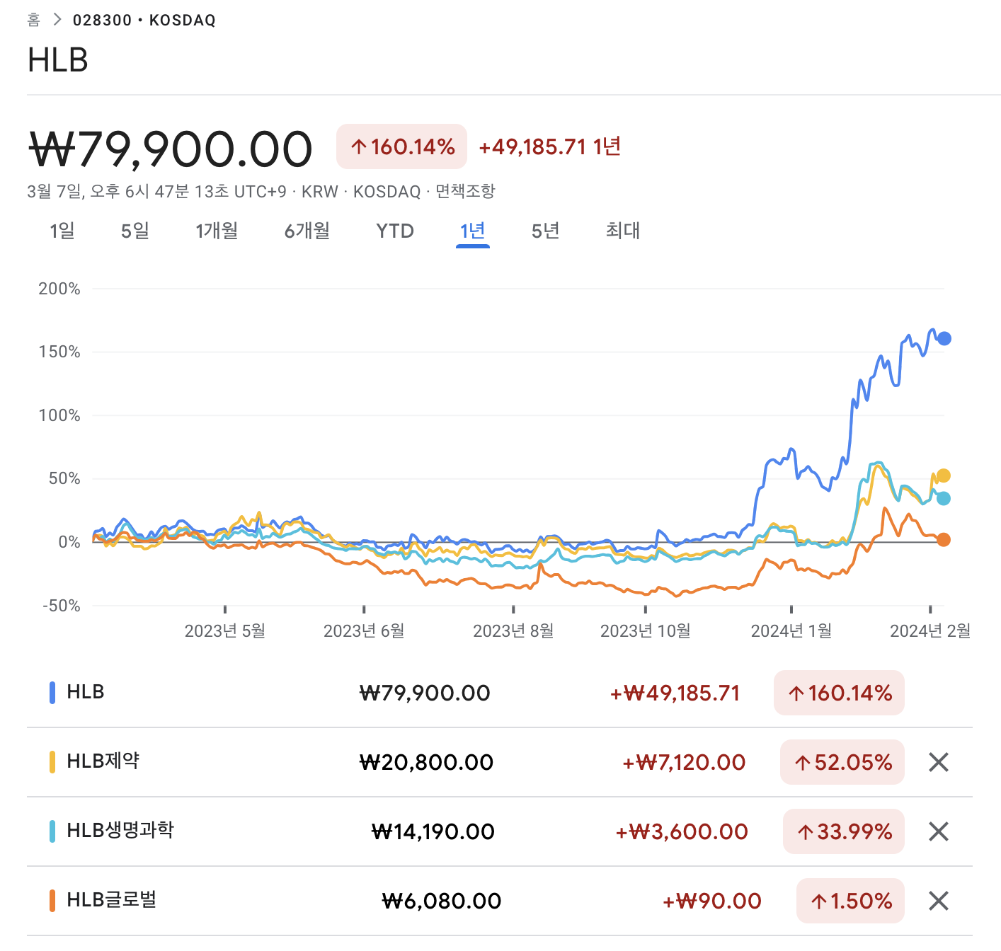Click the orange HLB글로벌 color indicator

click(x=52, y=901)
